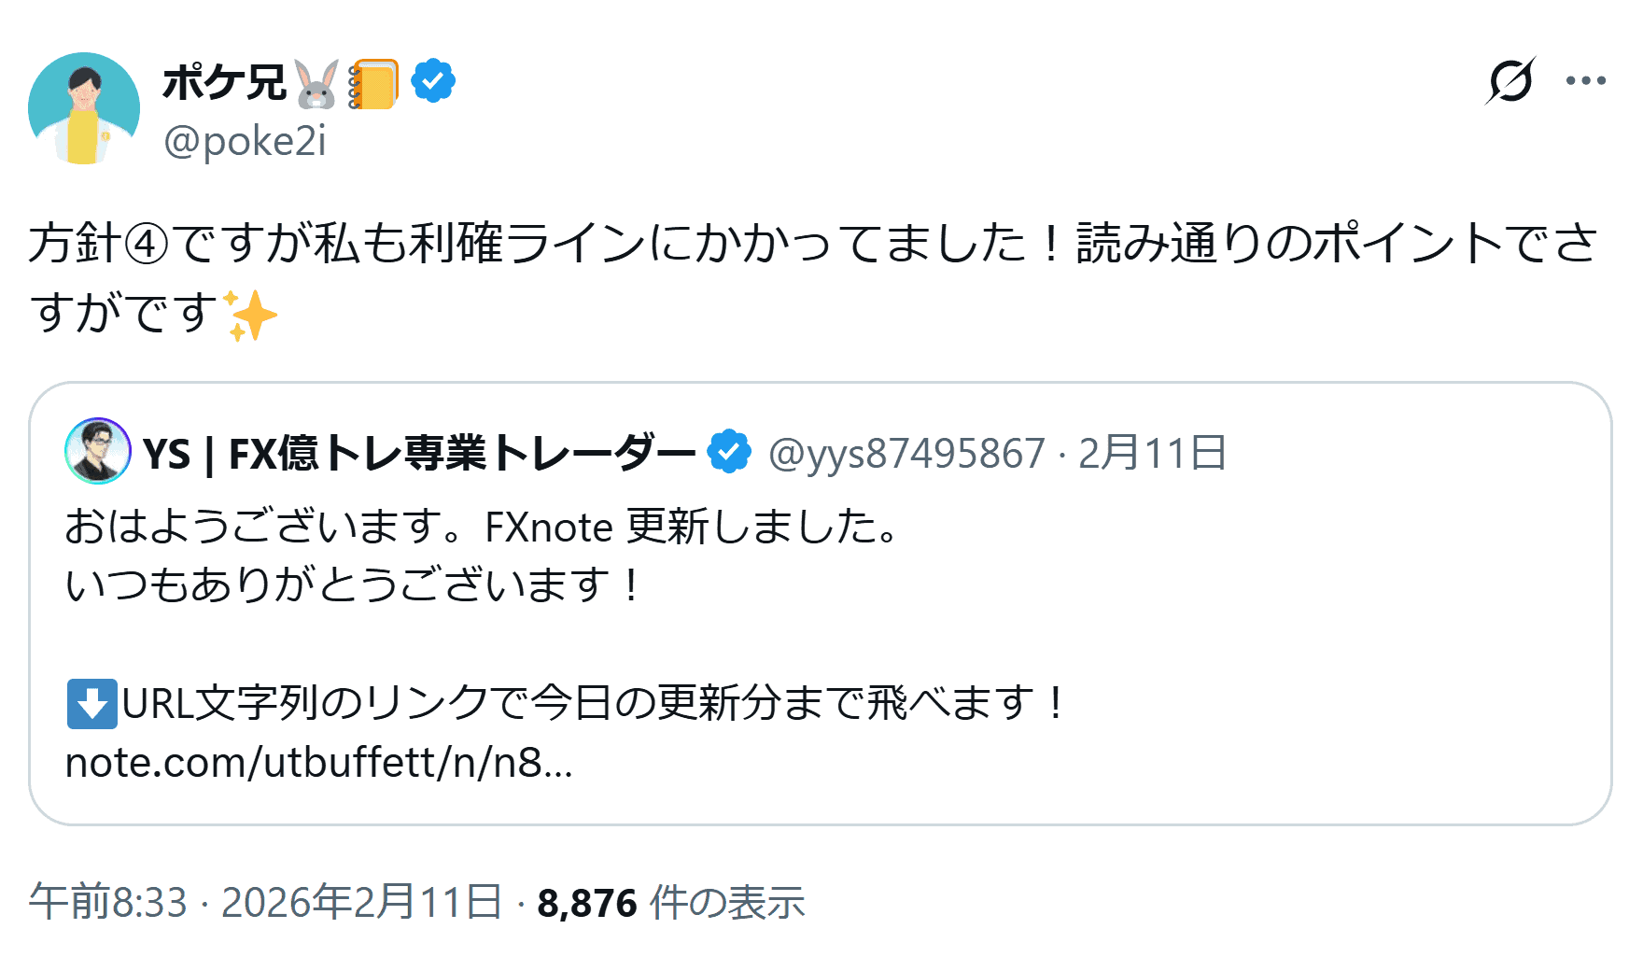Click the blue verified badge beside ポケ兄

(433, 81)
